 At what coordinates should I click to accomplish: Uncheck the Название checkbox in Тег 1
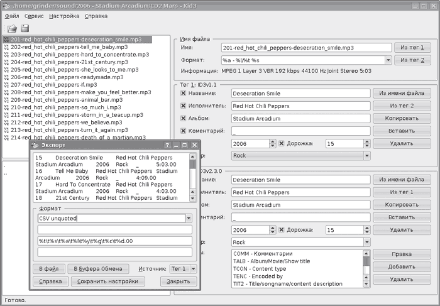point(184,93)
